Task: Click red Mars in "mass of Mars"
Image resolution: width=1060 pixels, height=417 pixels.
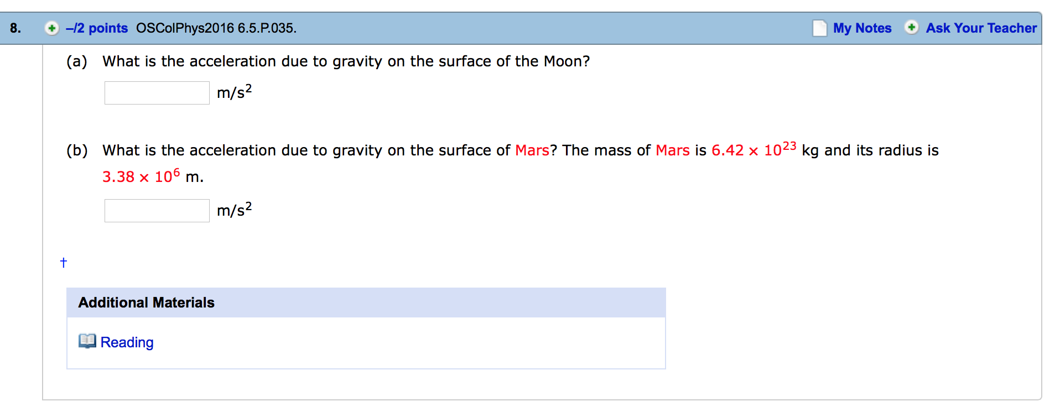Action: (x=672, y=150)
